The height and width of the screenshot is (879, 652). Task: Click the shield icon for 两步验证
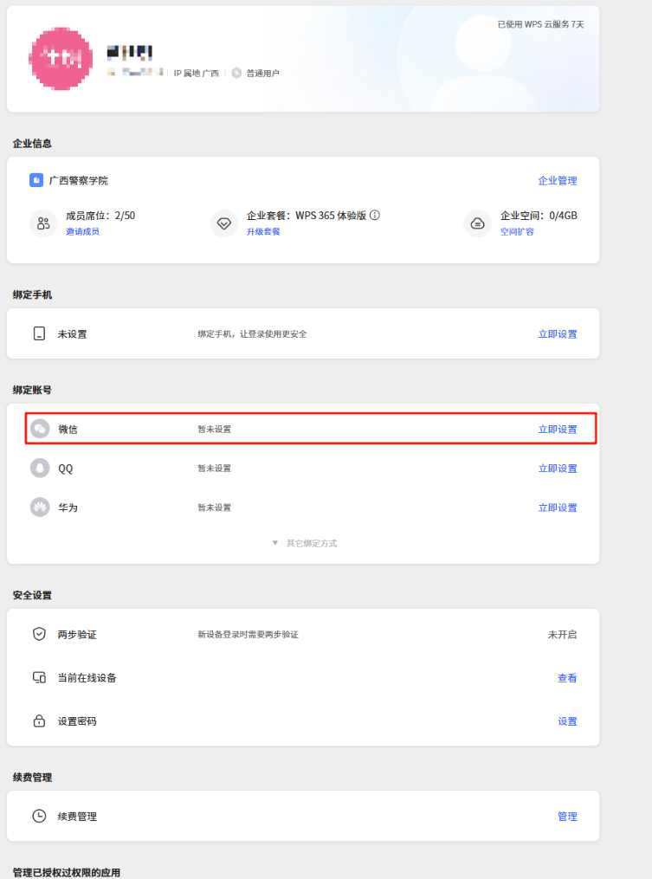[x=39, y=634]
